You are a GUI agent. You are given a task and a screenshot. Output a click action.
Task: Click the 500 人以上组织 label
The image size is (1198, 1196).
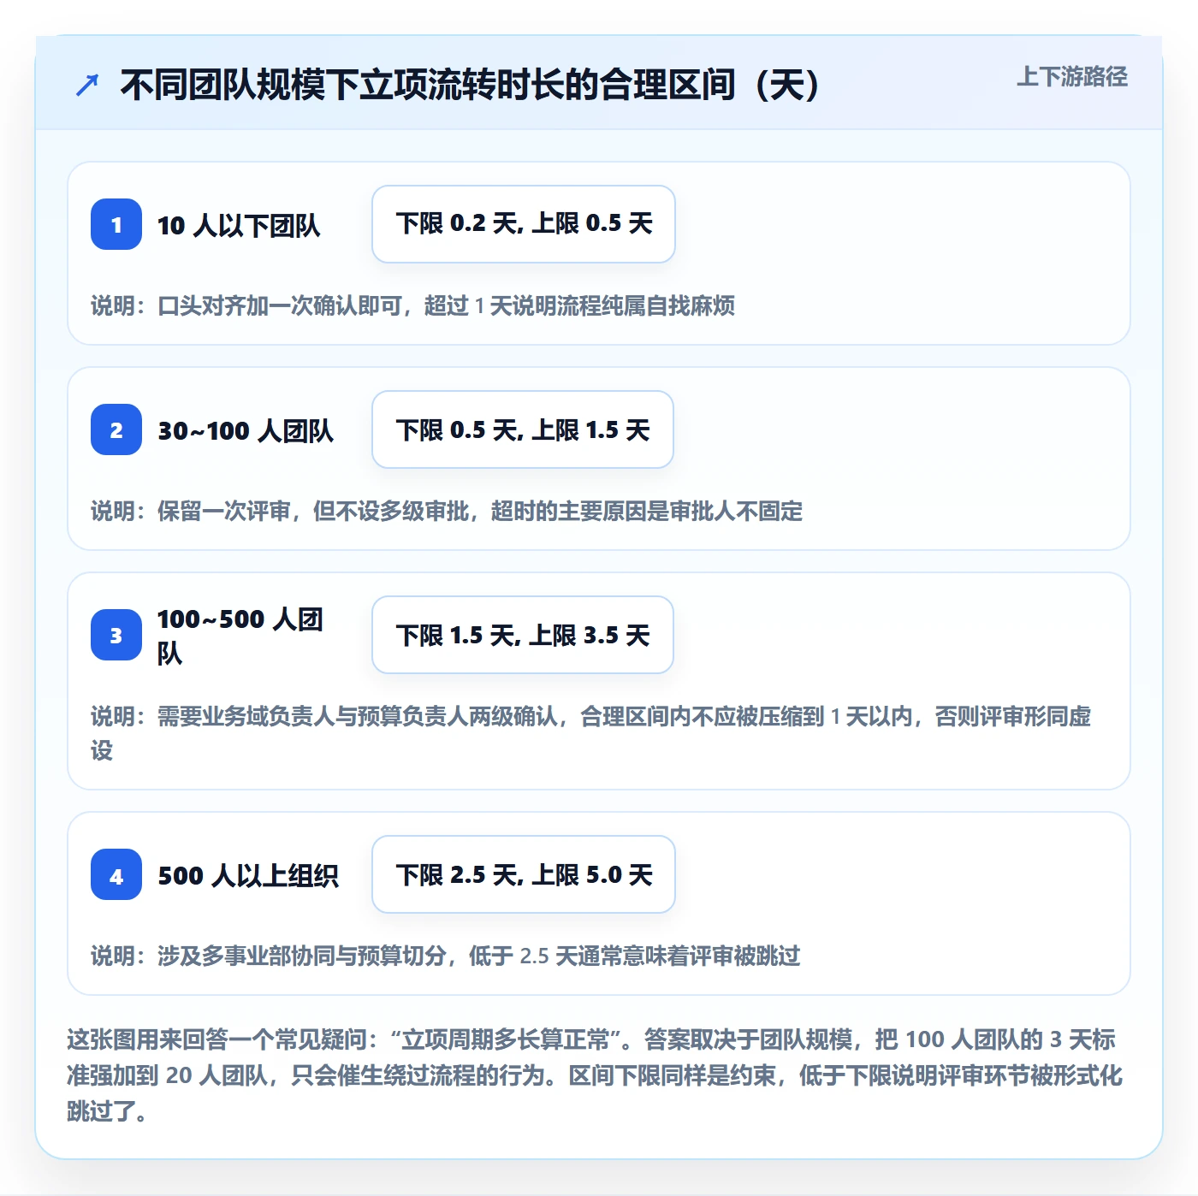[248, 875]
